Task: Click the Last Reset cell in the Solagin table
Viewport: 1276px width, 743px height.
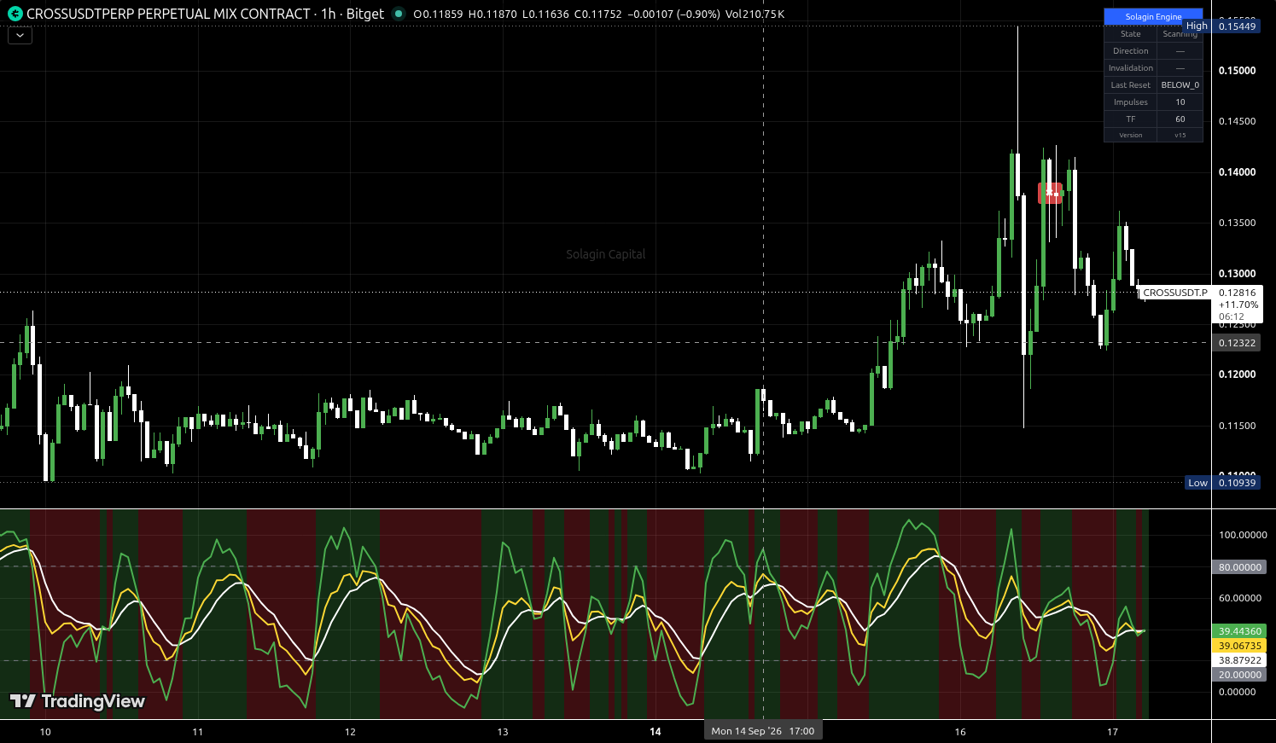Action: [x=1131, y=85]
